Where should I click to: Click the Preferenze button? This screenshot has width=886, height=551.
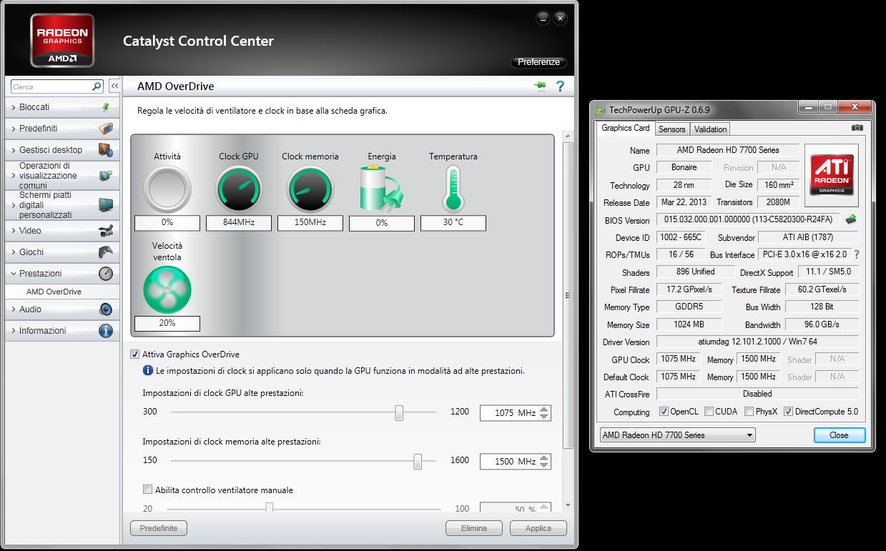point(538,62)
